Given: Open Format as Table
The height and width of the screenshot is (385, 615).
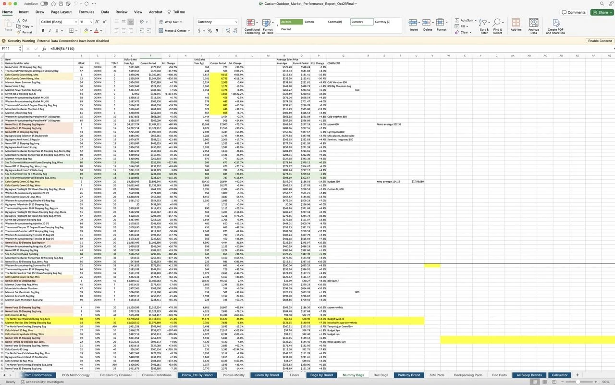Looking at the screenshot, I should 268,27.
